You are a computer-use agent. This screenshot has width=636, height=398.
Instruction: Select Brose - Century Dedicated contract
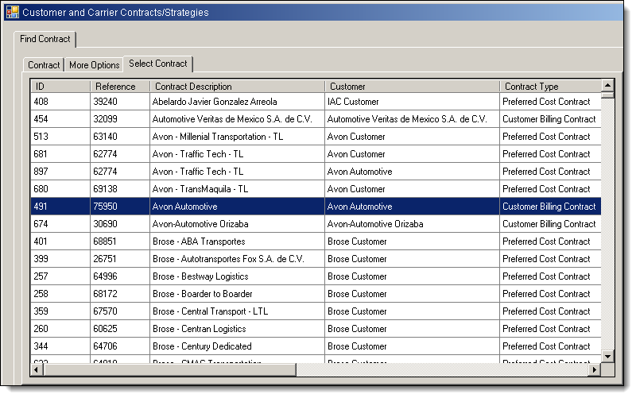point(237,346)
